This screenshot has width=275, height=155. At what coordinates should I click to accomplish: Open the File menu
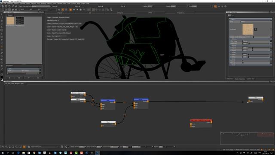pyautogui.click(x=2, y=3)
